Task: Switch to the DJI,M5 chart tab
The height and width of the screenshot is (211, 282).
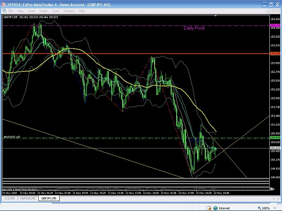Action: (10, 198)
